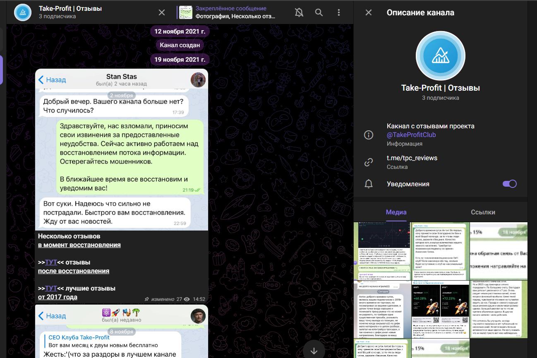Open the three-dot more options menu
537x358 pixels.
339,12
